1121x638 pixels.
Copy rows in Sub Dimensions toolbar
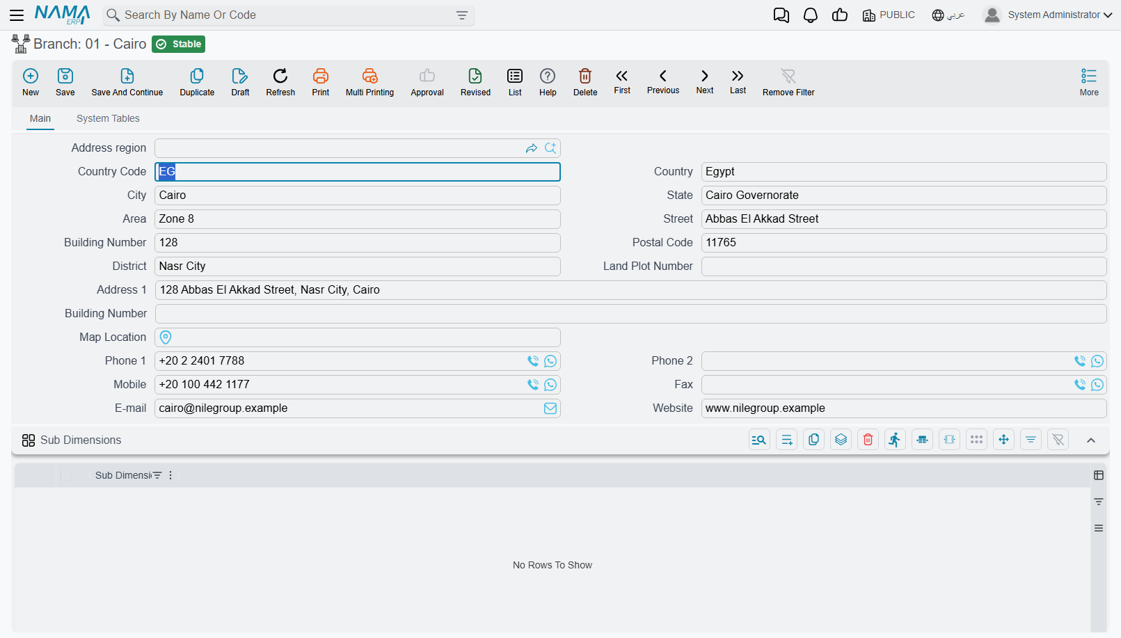click(x=814, y=440)
